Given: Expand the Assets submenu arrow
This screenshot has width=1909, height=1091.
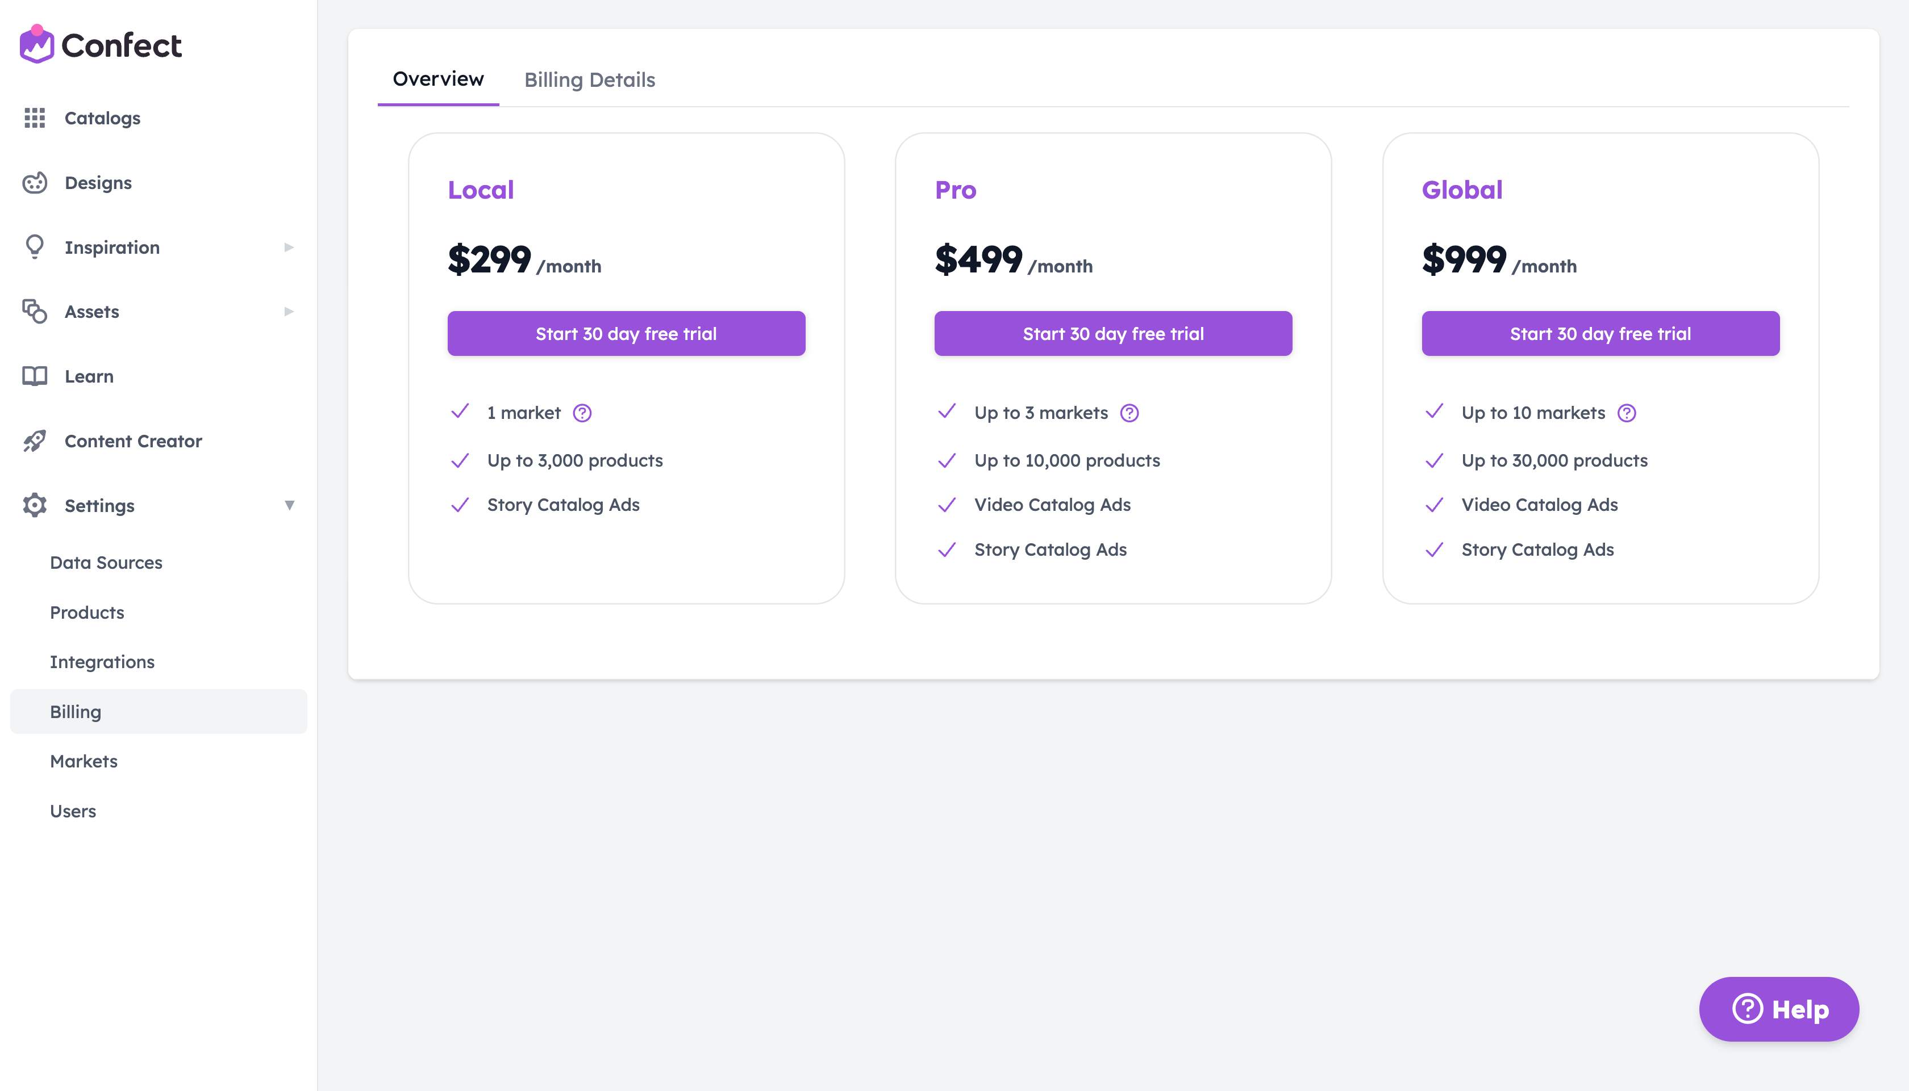Looking at the screenshot, I should [289, 312].
